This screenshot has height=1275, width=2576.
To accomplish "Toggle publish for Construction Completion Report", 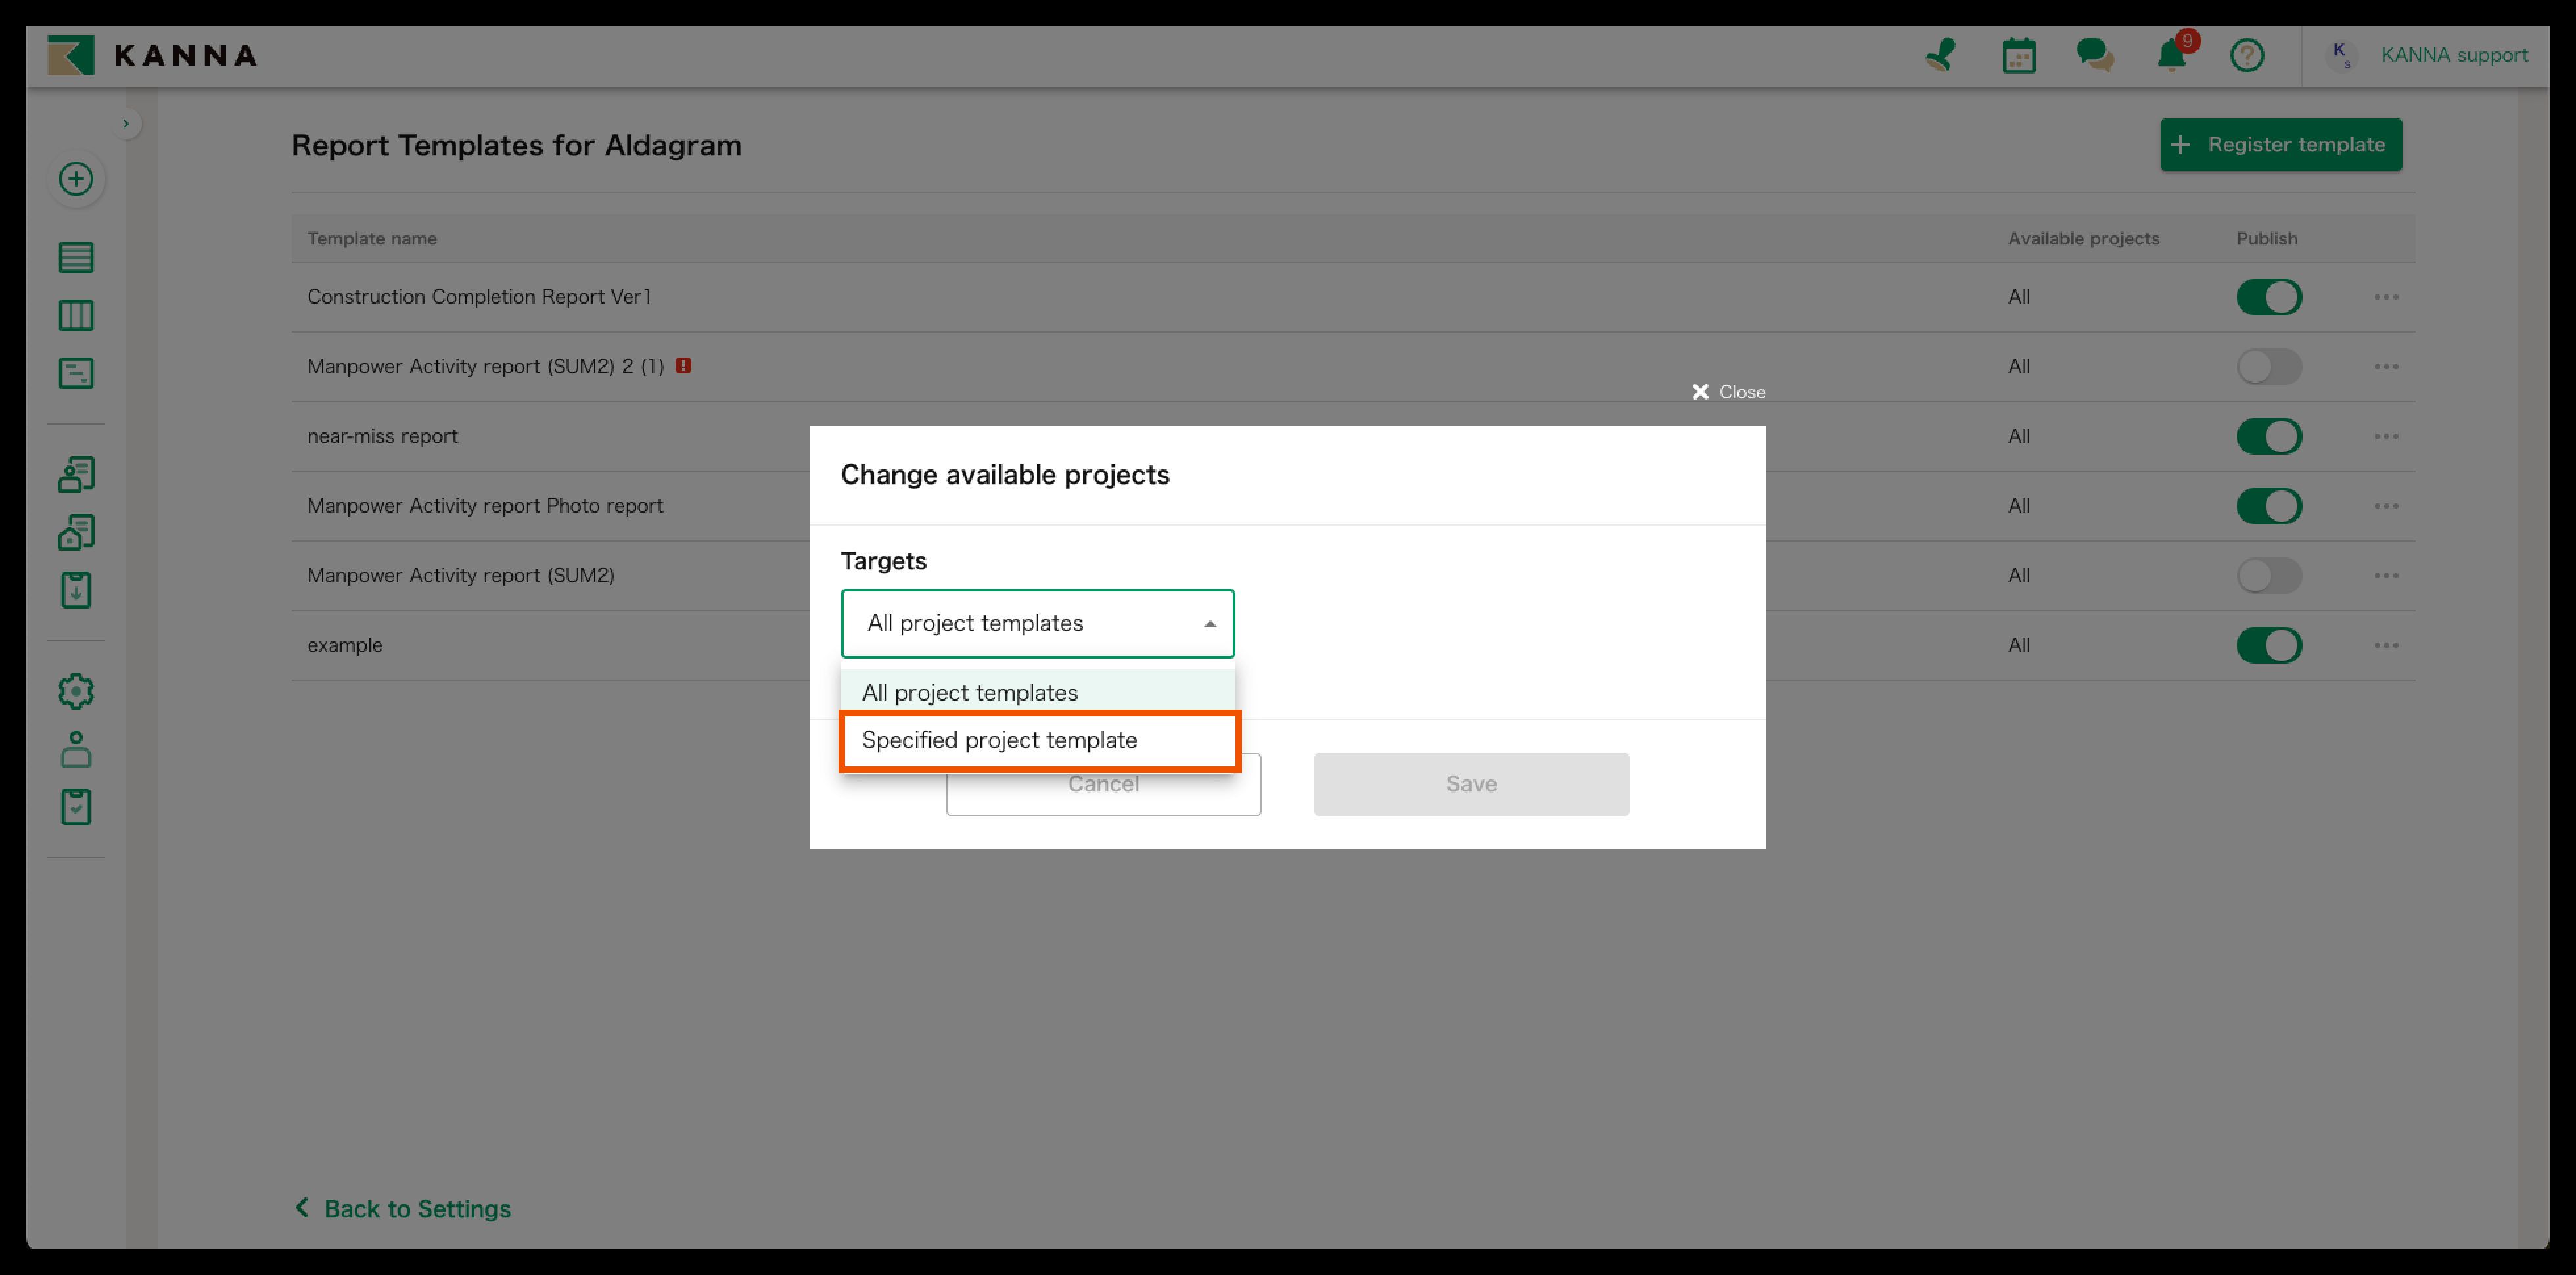I will (x=2268, y=297).
